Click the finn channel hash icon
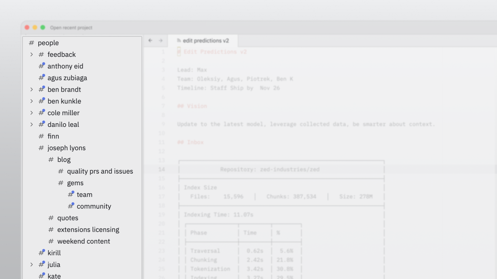The width and height of the screenshot is (497, 279). [41, 136]
